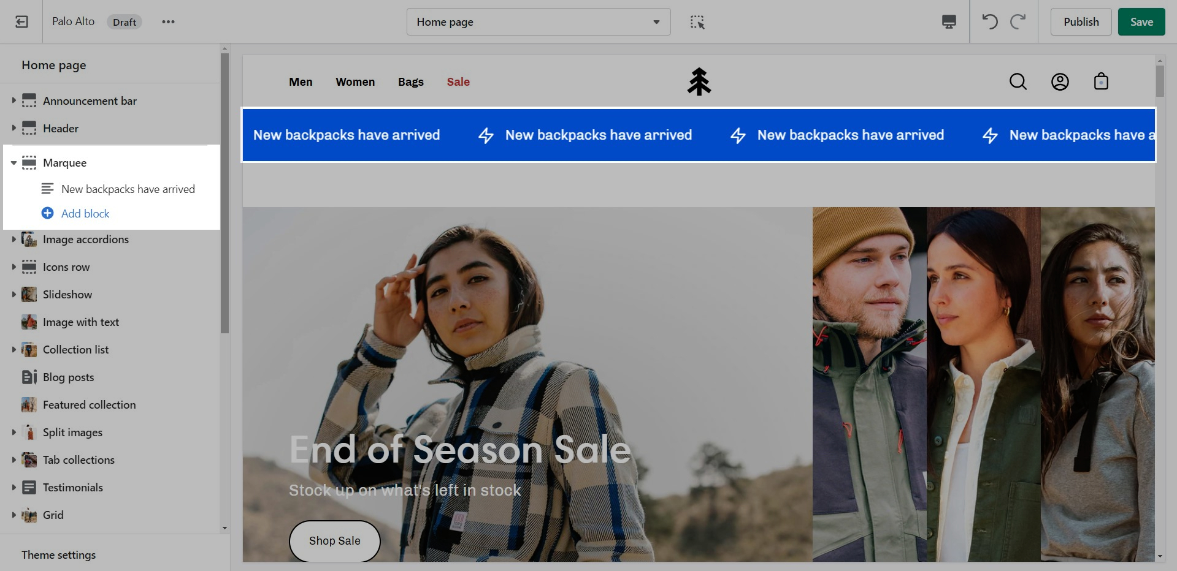Select the Women navigation menu item
The width and height of the screenshot is (1177, 571).
[355, 82]
